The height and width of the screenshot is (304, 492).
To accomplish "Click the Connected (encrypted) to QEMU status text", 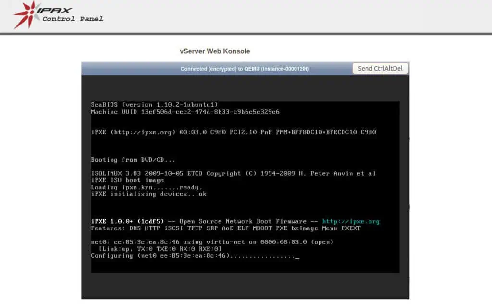I will (x=244, y=69).
